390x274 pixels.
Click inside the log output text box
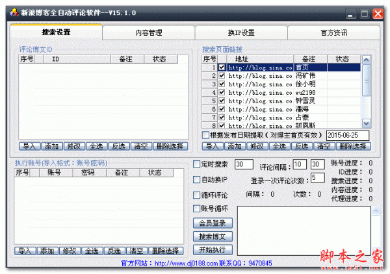click(304, 230)
